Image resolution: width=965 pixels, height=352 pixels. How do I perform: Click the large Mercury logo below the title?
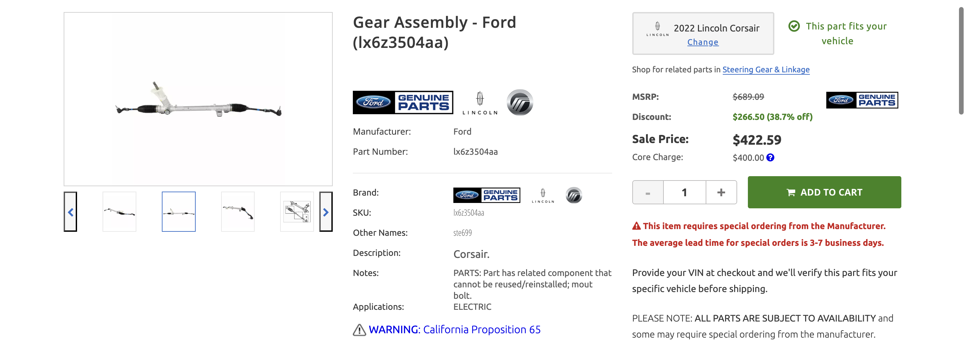[520, 102]
